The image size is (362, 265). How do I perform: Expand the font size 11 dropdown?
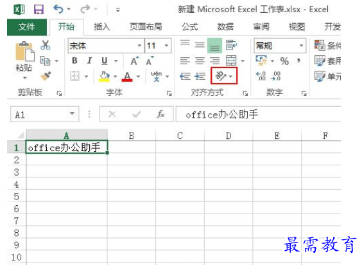coord(166,46)
